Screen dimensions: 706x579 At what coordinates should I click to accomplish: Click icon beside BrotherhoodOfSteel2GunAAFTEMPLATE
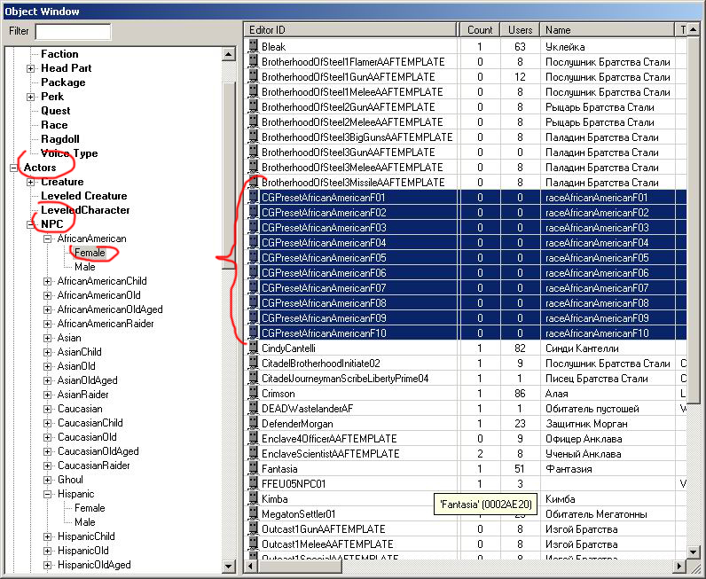coord(254,106)
